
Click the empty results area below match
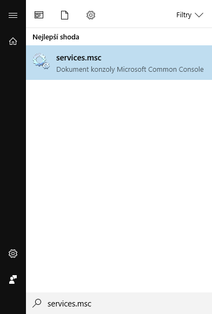119,186
